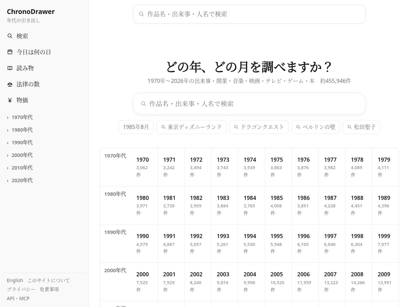Switch language via English link
The height and width of the screenshot is (307, 410).
15,280
